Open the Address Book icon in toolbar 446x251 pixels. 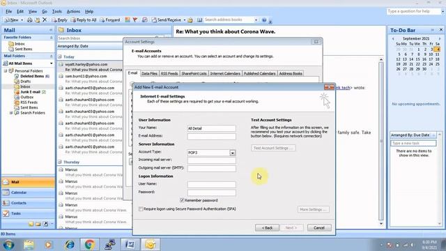click(x=200, y=20)
